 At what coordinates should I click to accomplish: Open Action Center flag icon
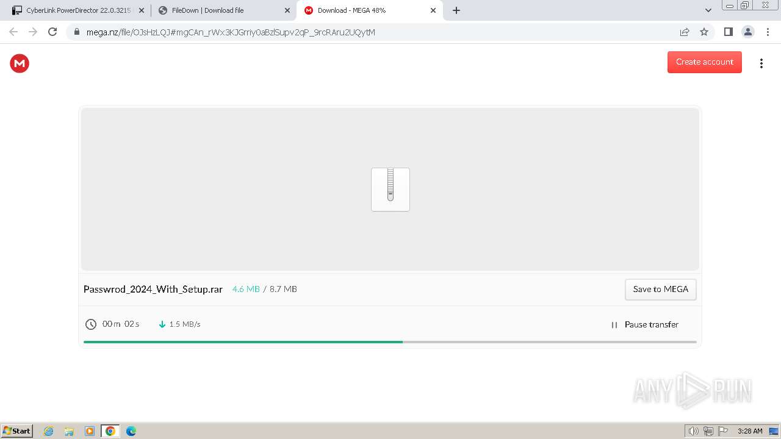click(x=723, y=431)
